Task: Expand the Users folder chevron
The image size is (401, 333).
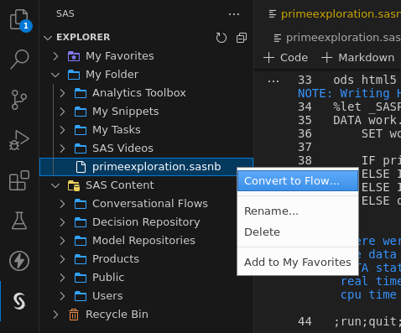Action: (62, 296)
